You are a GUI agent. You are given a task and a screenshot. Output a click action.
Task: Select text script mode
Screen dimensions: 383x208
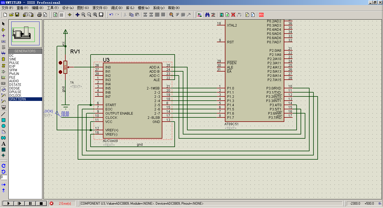click(x=4, y=48)
